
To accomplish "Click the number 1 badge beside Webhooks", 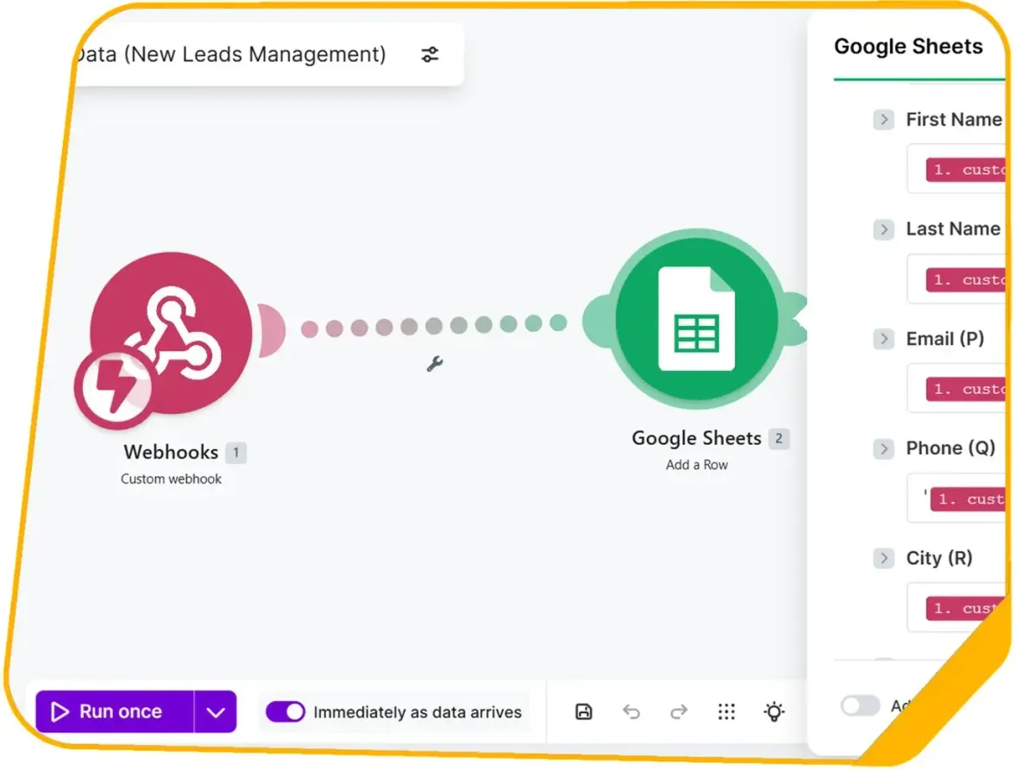I will 235,452.
